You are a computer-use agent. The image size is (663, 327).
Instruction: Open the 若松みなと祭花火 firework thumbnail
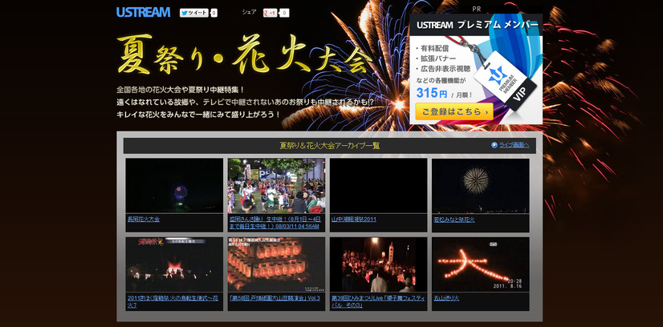pyautogui.click(x=481, y=186)
